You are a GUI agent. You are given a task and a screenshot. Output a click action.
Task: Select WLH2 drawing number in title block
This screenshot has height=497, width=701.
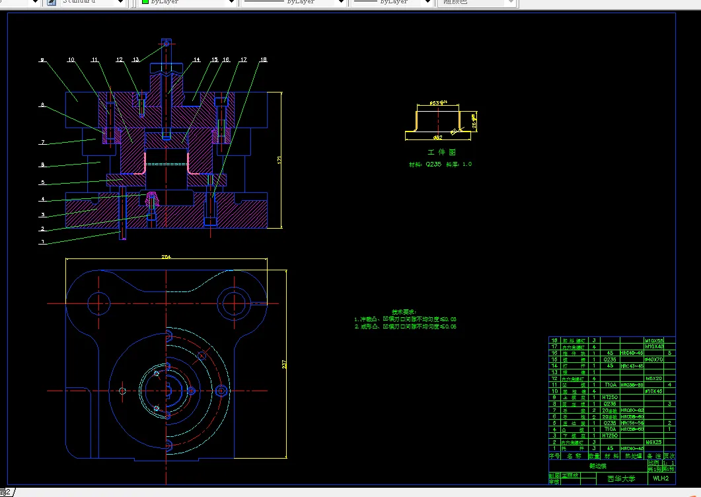click(x=661, y=478)
